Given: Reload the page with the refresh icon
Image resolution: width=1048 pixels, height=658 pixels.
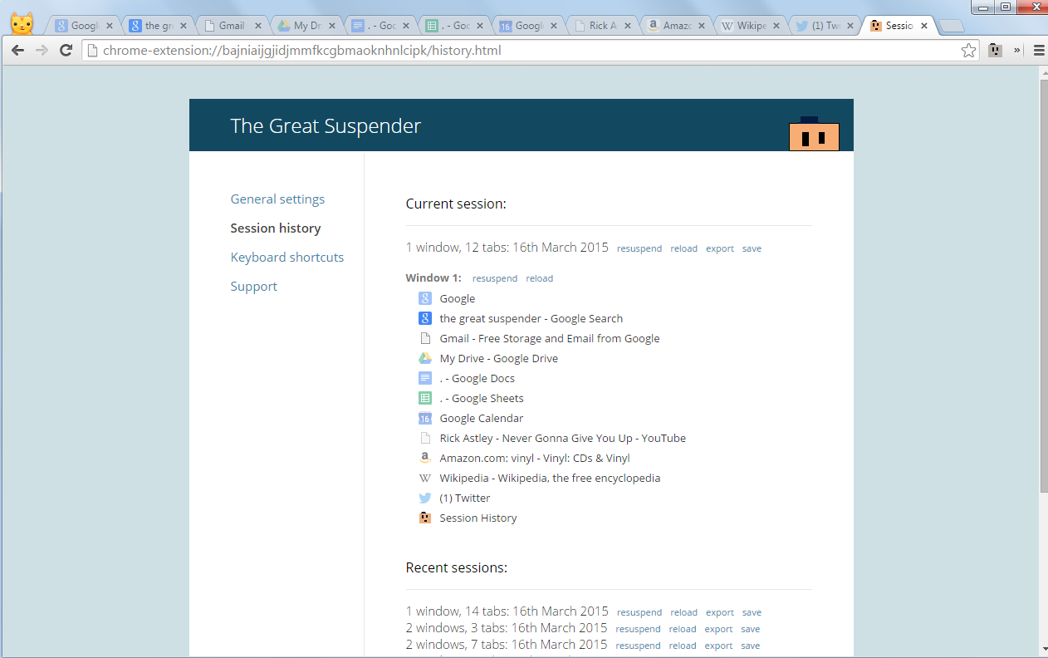Looking at the screenshot, I should [66, 51].
